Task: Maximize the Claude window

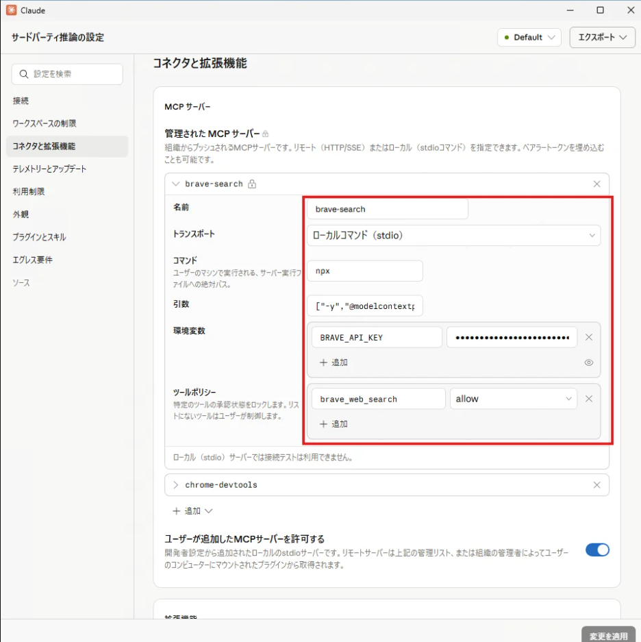Action: point(600,10)
